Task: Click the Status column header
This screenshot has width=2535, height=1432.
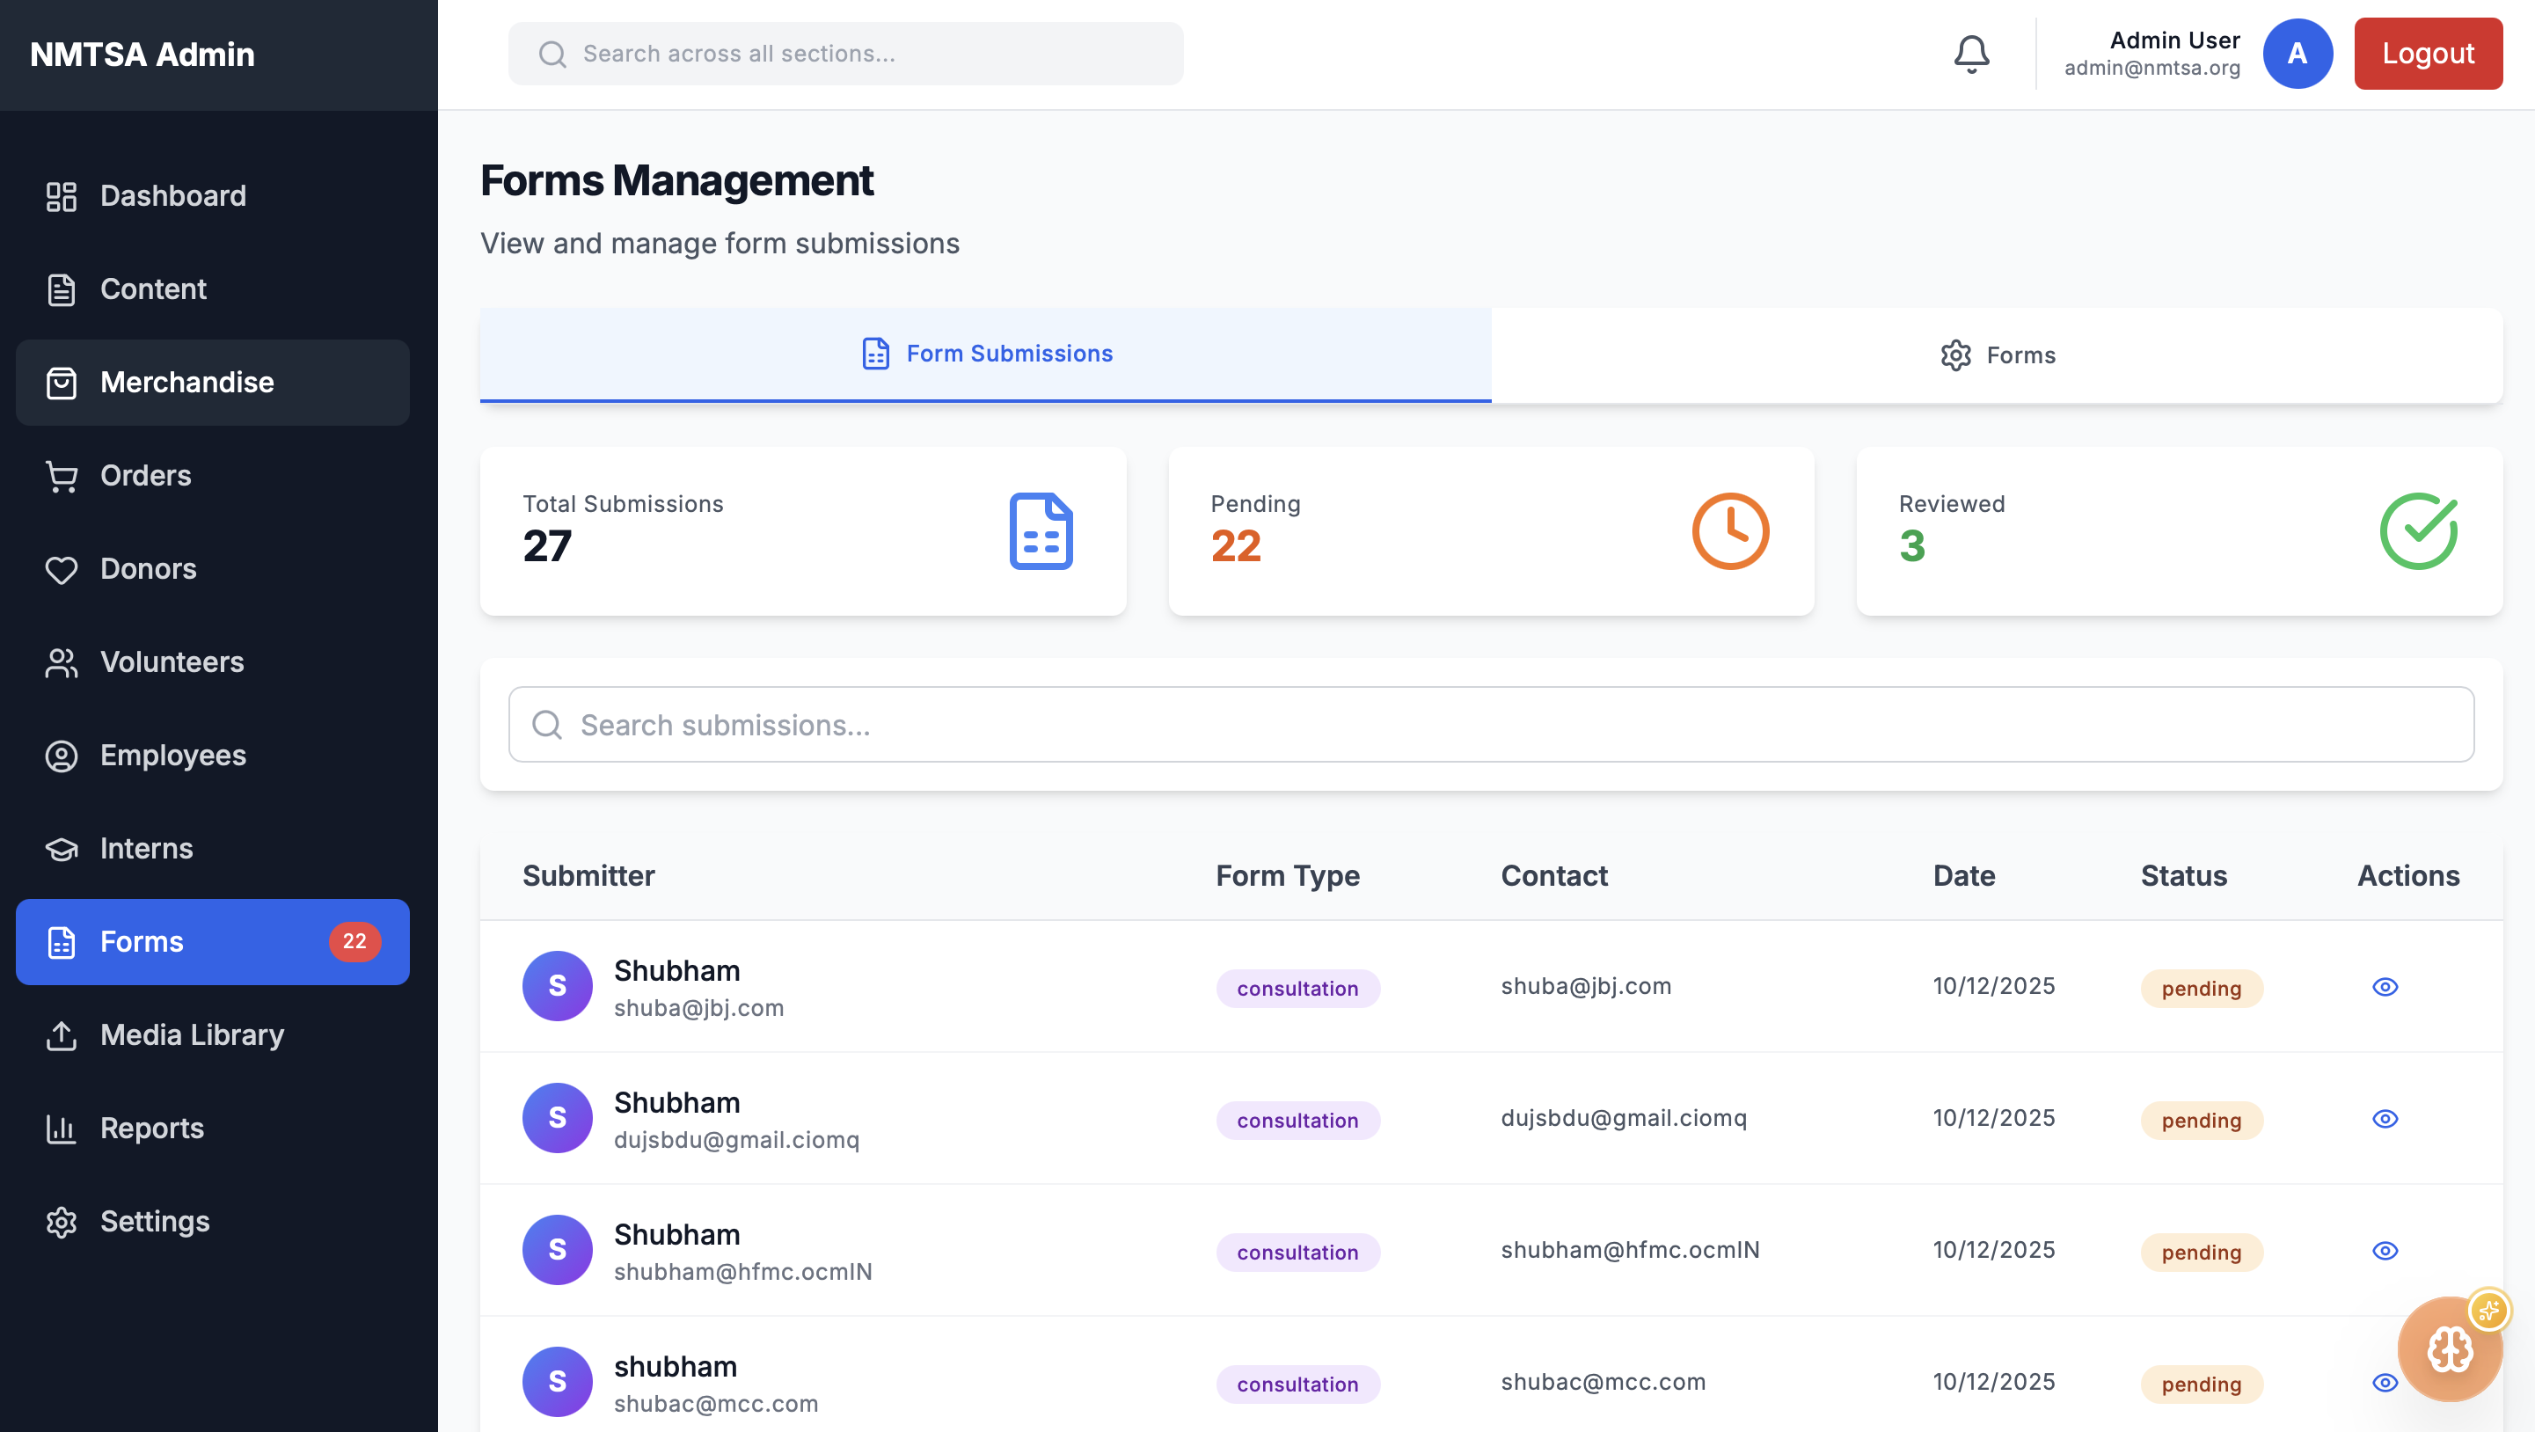Action: 2182,876
